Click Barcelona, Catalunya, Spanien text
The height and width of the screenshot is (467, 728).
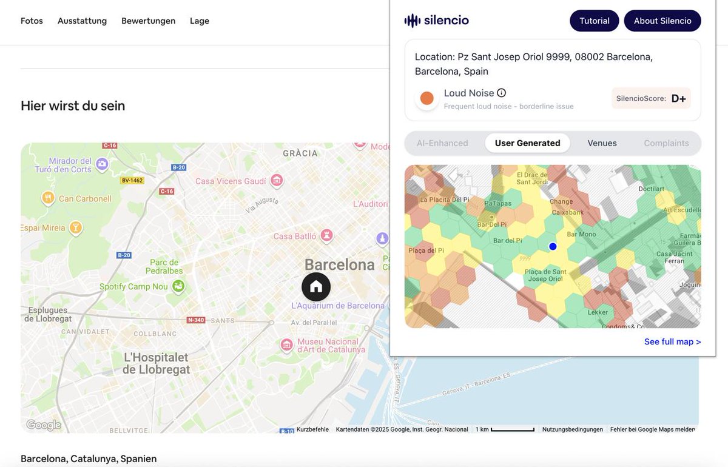click(x=89, y=459)
